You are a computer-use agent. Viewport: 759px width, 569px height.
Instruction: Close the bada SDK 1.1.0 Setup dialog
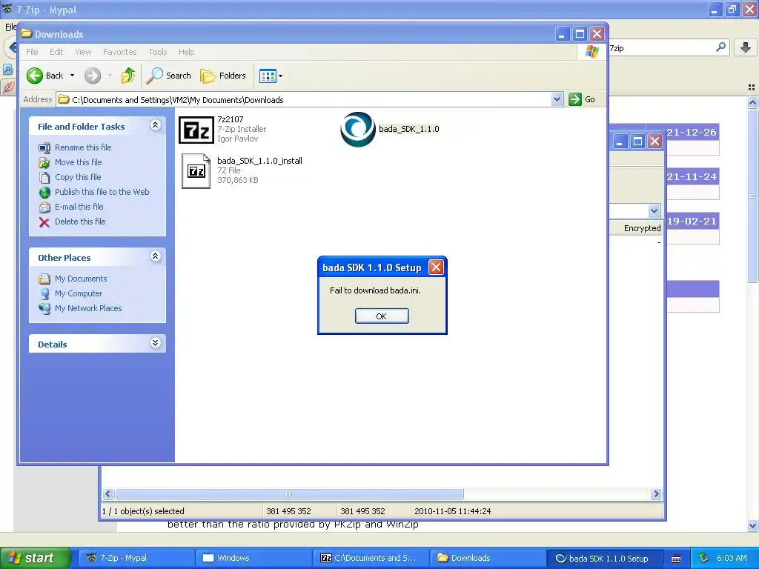coord(436,267)
